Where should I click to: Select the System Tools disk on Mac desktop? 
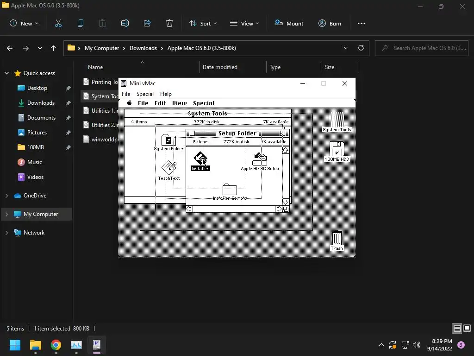(x=337, y=119)
